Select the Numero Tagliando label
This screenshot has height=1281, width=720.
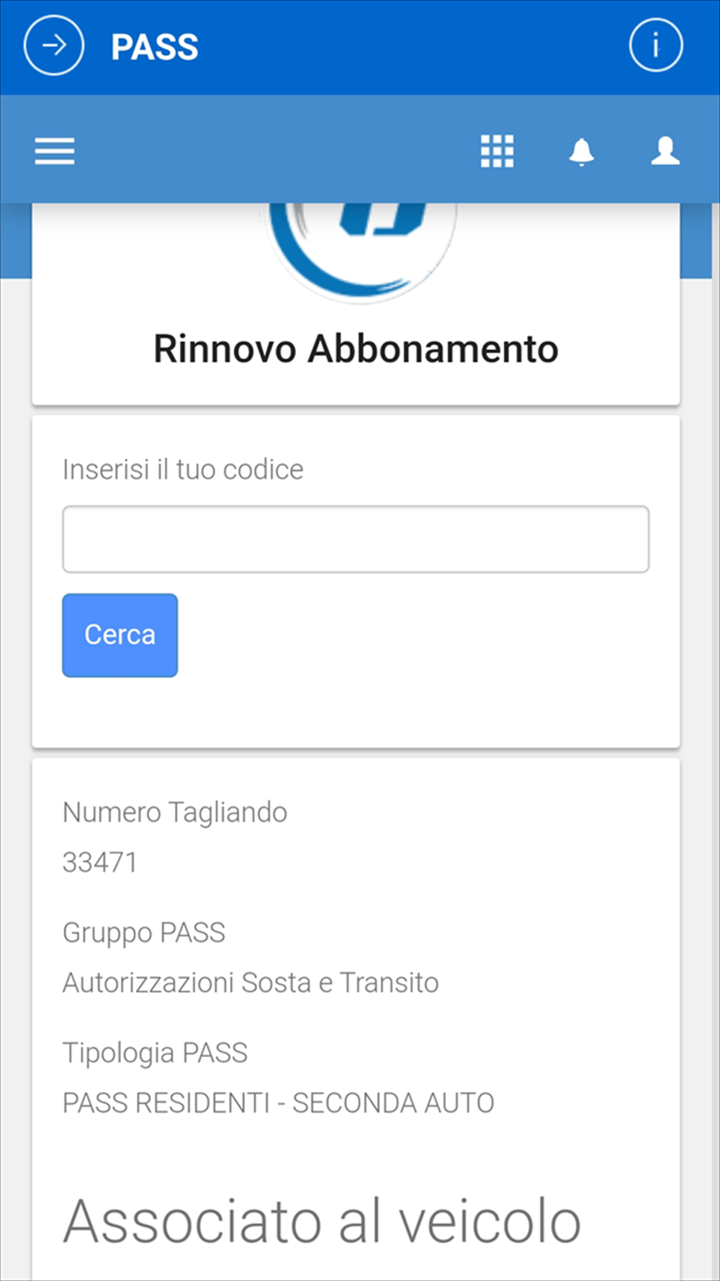point(175,812)
